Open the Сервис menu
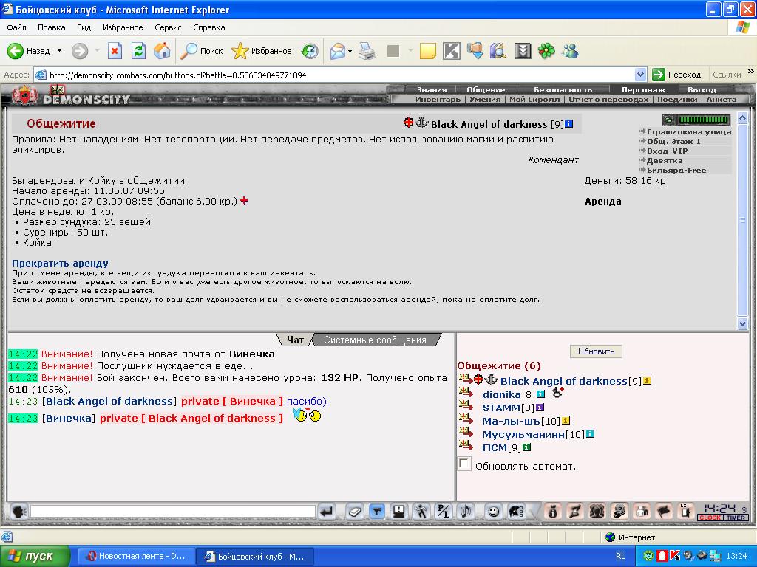 coord(168,27)
